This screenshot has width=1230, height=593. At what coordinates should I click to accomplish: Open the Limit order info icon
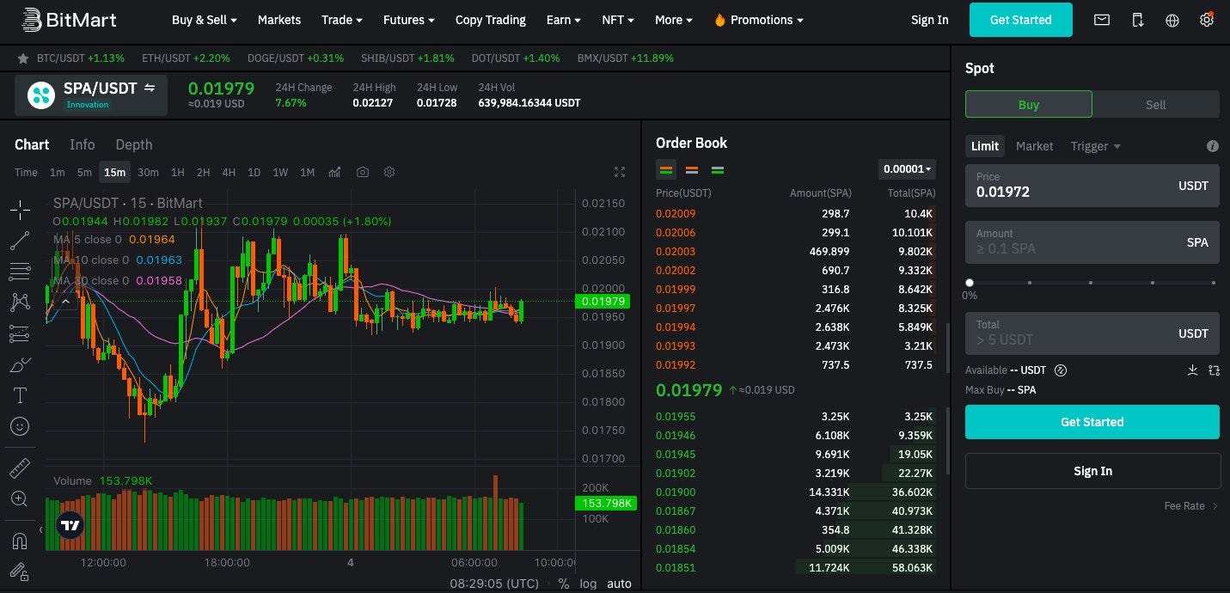pyautogui.click(x=1213, y=146)
